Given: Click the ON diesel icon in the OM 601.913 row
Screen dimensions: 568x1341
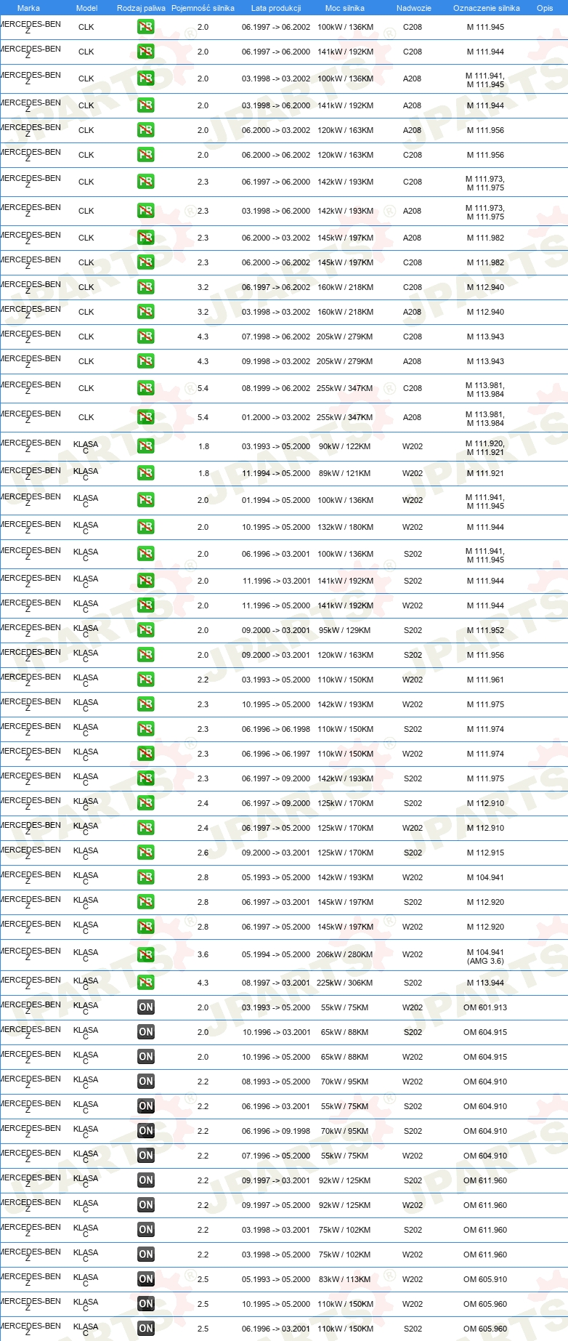Looking at the screenshot, I should pos(146,1007).
